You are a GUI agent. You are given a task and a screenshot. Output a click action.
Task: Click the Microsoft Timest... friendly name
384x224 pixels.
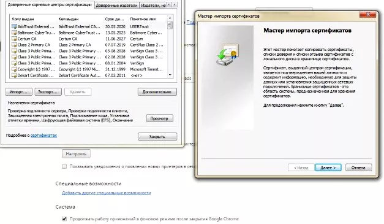click(x=146, y=69)
